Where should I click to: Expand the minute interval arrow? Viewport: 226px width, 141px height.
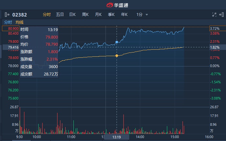pos(147,15)
